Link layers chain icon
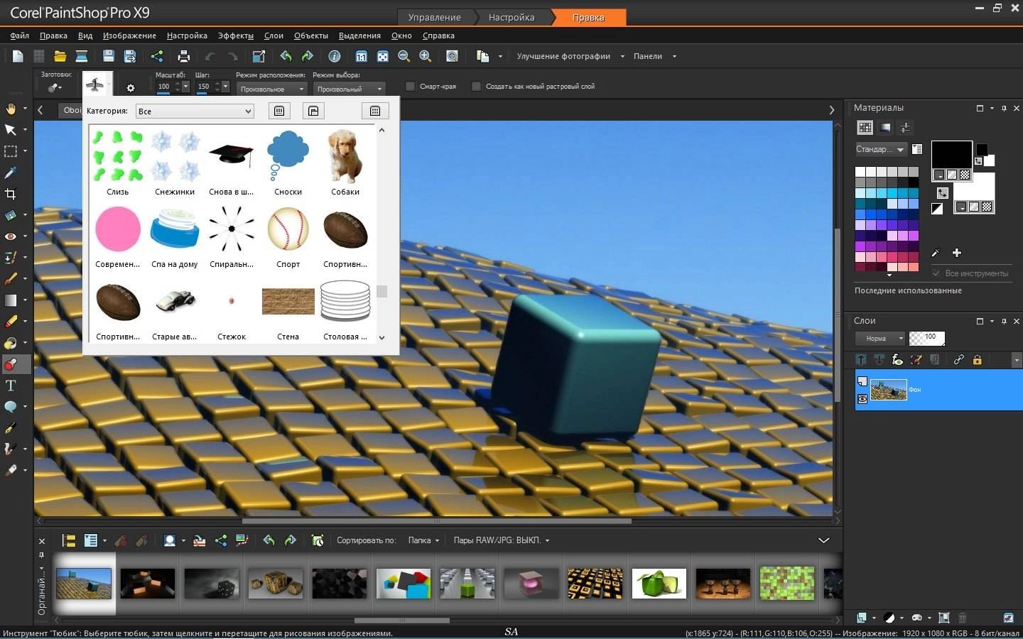Viewport: 1023px width, 639px height. [x=958, y=360]
